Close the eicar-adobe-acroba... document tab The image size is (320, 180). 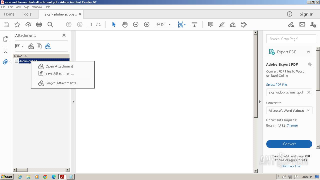click(80, 14)
